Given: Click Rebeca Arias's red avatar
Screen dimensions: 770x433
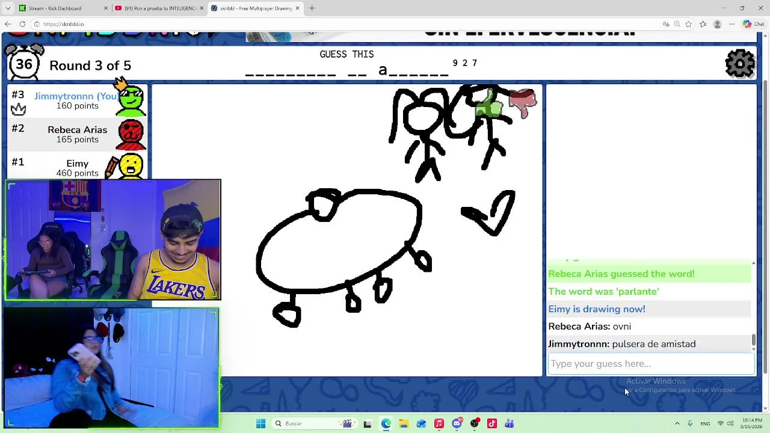Looking at the screenshot, I should click(x=131, y=134).
